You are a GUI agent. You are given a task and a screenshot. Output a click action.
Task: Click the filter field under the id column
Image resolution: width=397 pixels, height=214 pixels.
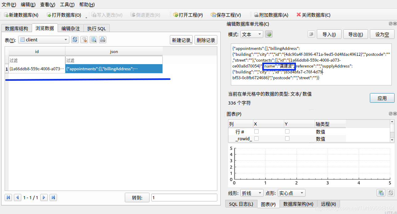pyautogui.click(x=37, y=60)
